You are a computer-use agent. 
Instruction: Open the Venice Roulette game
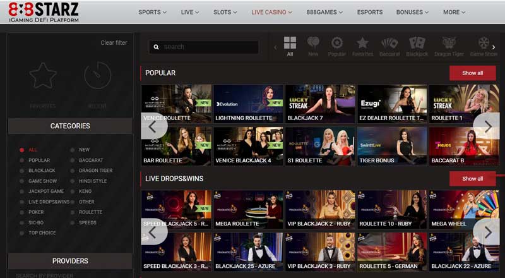coord(177,104)
